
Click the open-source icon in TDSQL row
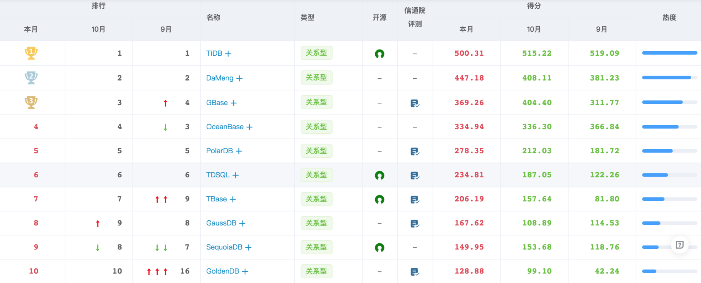[380, 176]
